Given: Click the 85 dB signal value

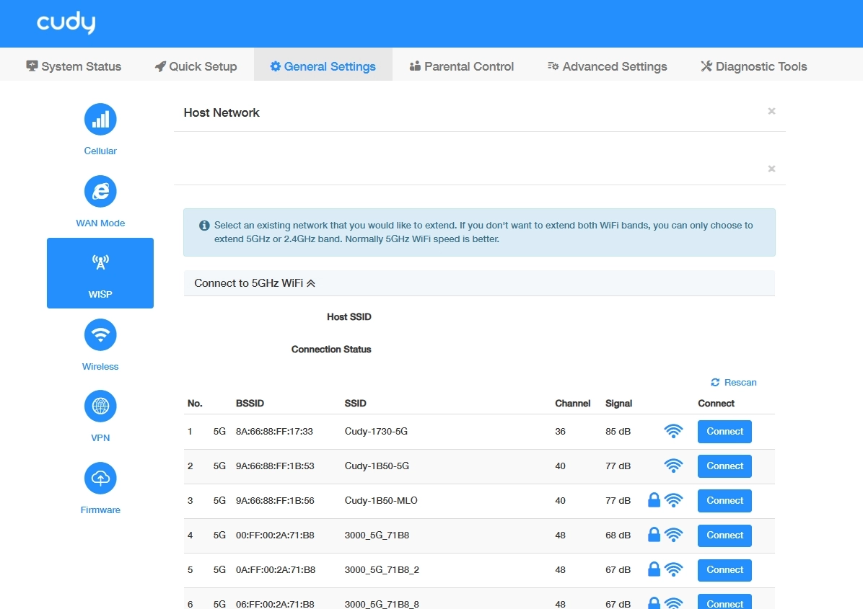Looking at the screenshot, I should click(x=618, y=432).
